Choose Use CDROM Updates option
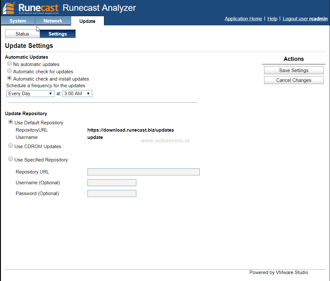 pos(10,146)
